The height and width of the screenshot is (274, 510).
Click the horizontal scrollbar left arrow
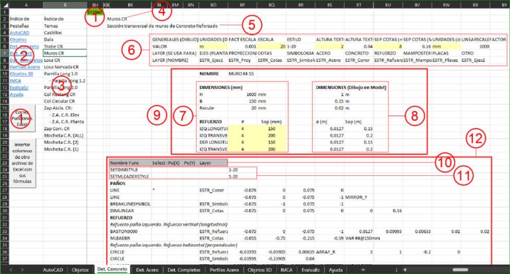click(x=405, y=270)
